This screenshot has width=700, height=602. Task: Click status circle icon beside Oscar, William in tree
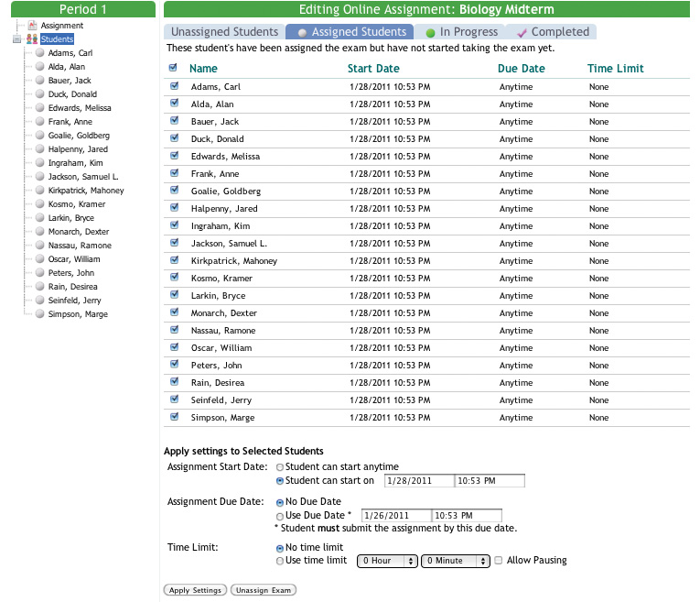point(40,259)
